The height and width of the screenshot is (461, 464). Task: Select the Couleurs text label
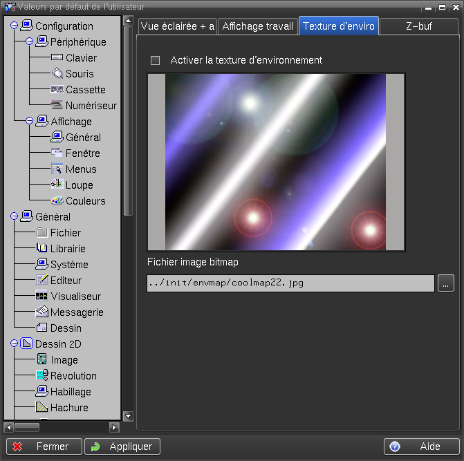click(86, 201)
